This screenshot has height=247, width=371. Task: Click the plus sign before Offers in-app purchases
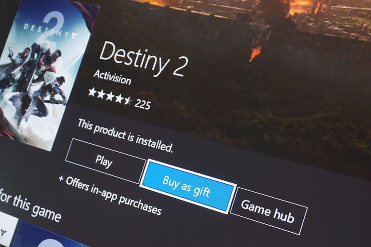coord(61,179)
